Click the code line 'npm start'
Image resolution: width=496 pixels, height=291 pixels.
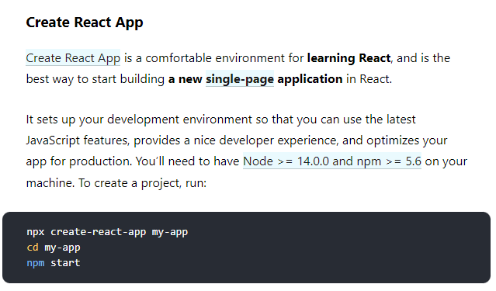[54, 263]
